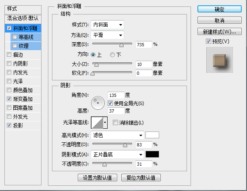Open 新建样式(W)... dialog
The width and height of the screenshot is (247, 191).
pyautogui.click(x=220, y=31)
